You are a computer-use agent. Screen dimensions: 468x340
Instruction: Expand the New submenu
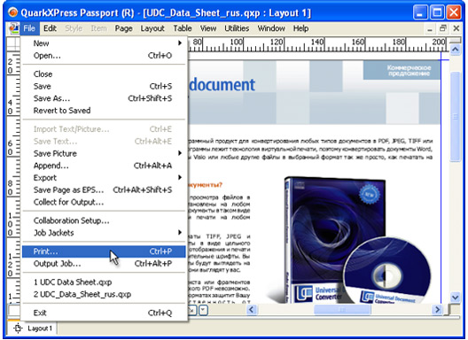[104, 43]
